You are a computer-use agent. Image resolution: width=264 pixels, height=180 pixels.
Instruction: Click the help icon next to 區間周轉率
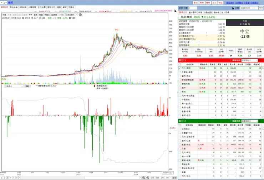point(199,45)
